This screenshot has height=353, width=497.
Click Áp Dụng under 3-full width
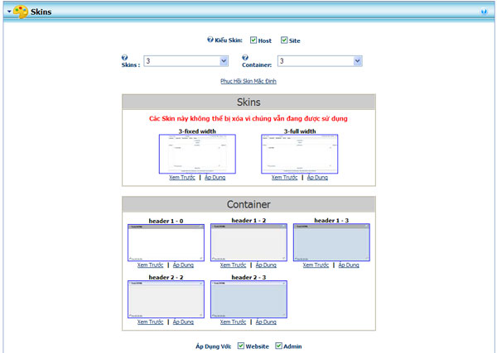click(317, 178)
